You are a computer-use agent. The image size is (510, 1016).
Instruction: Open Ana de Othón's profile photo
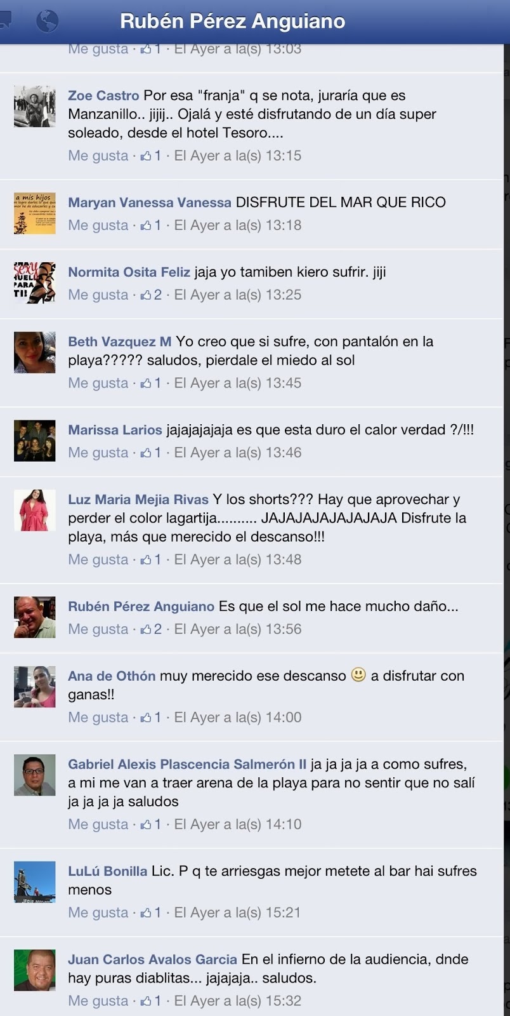click(x=35, y=686)
